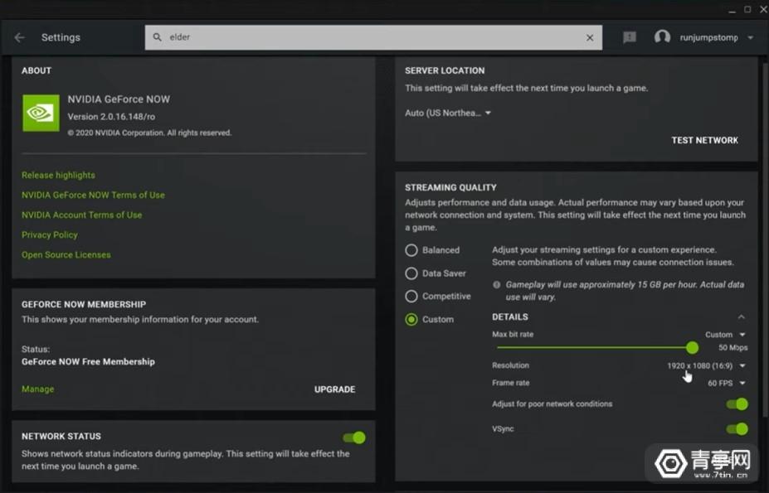Screen dimensions: 769x493
Task: Turn off Adjust for poor network conditions
Action: pos(735,404)
